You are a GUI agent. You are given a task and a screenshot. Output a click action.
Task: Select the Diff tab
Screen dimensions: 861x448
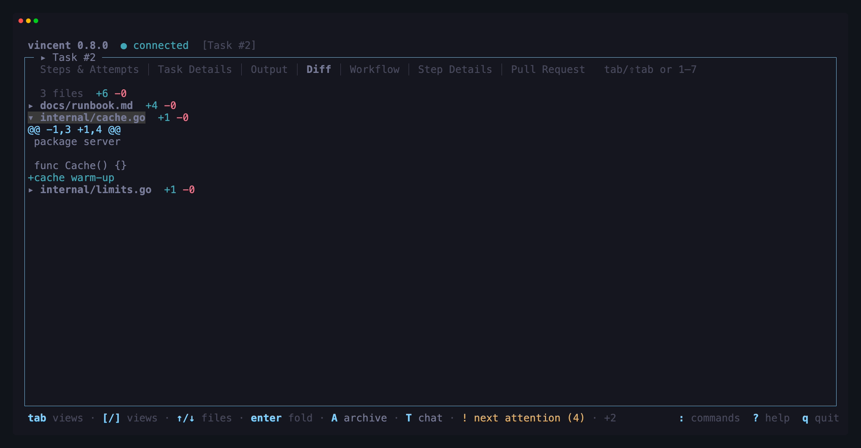pyautogui.click(x=319, y=70)
